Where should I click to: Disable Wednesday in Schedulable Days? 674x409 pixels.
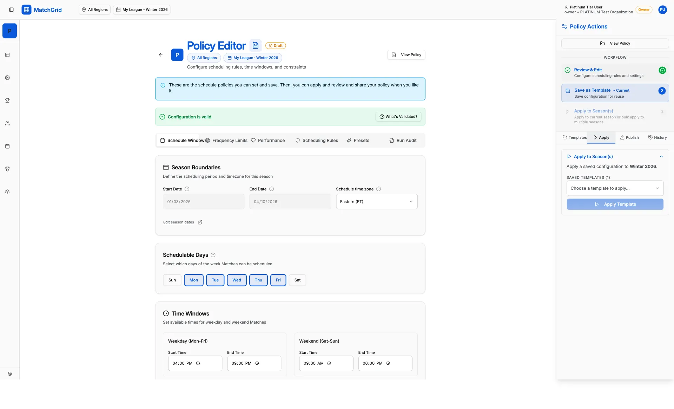pyautogui.click(x=237, y=280)
